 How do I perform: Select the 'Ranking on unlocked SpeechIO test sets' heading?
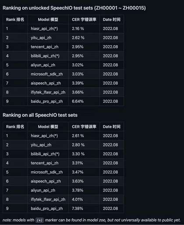click(74, 8)
